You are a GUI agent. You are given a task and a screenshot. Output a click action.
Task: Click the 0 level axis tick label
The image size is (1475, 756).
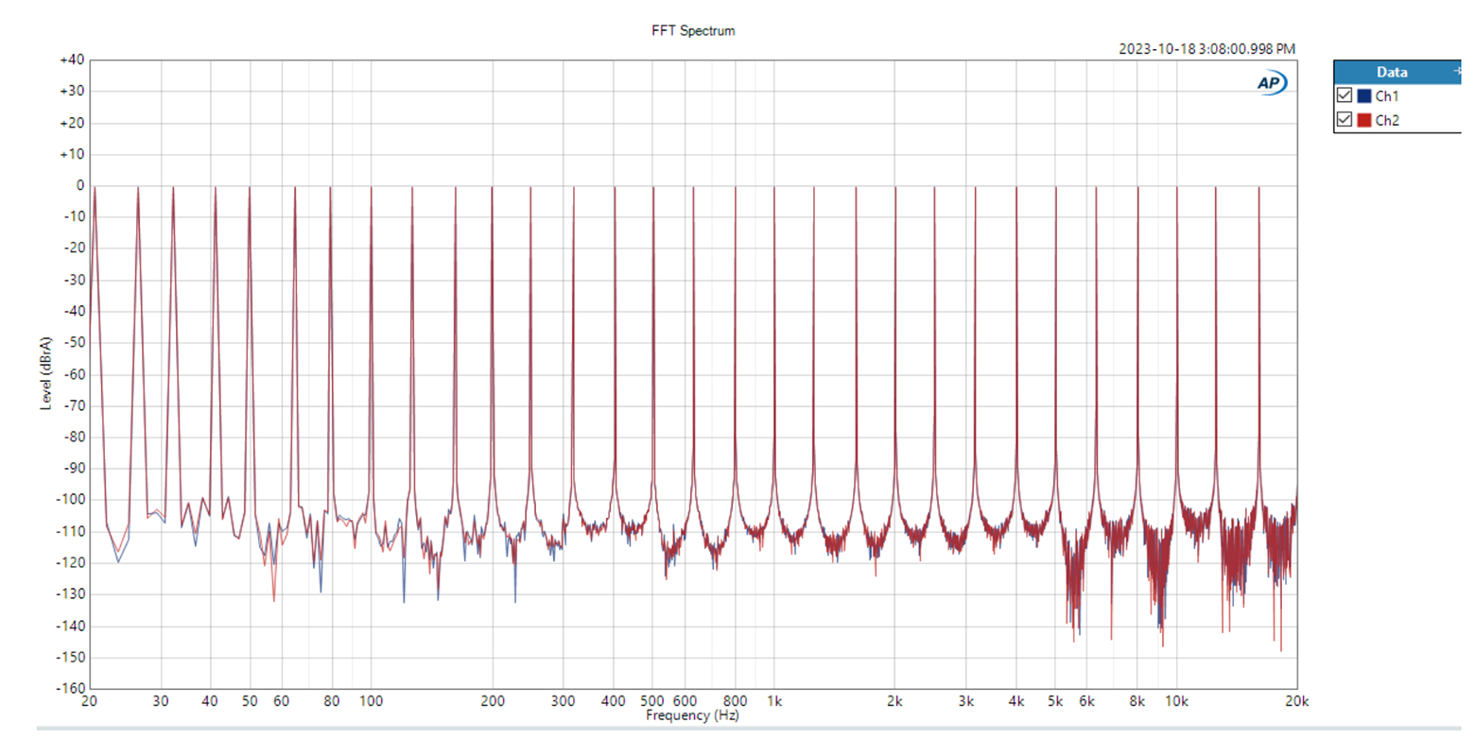(x=80, y=185)
